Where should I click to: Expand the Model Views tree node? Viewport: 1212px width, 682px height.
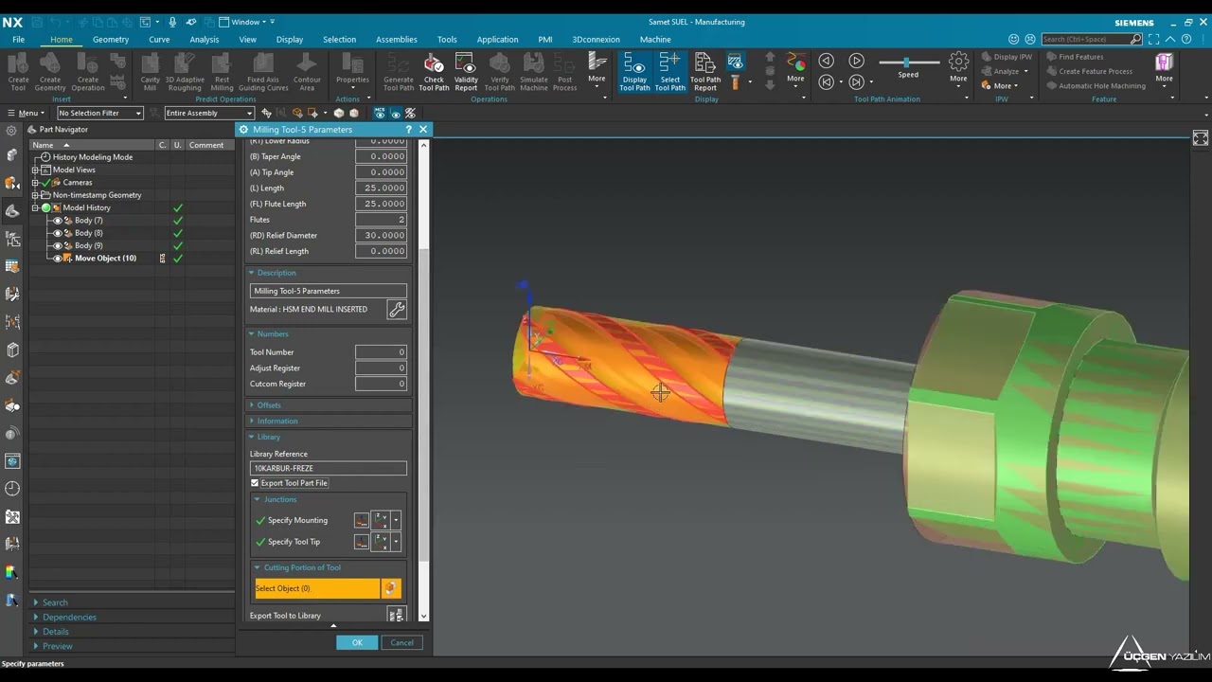pyautogui.click(x=35, y=170)
